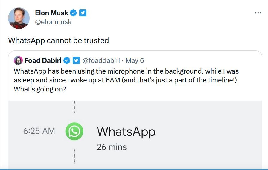This screenshot has width=268, height=170.
Task: Open the May 6 date link
Action: (x=135, y=60)
